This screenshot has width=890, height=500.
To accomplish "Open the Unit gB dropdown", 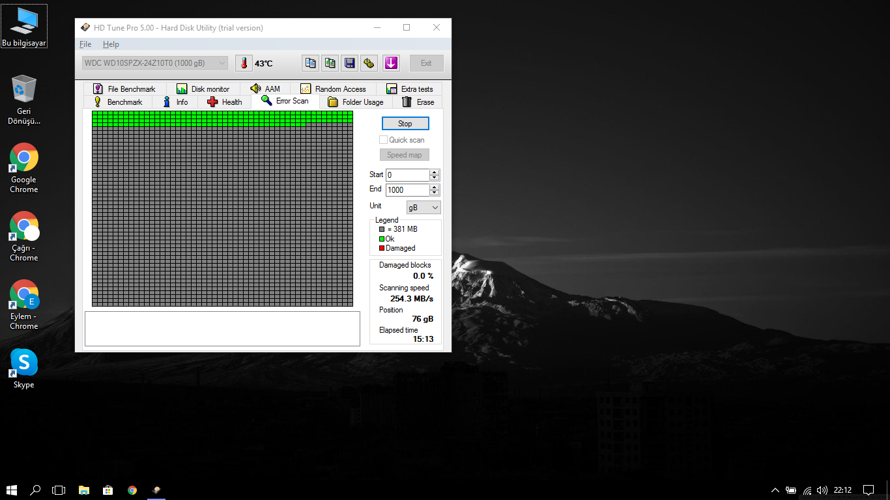I will point(423,208).
